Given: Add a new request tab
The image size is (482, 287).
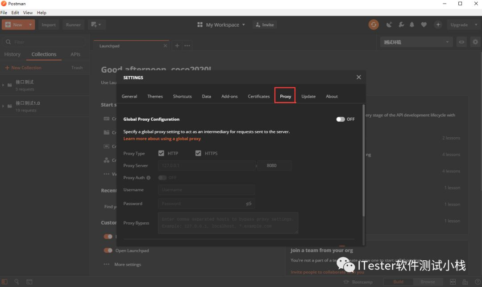Looking at the screenshot, I should pyautogui.click(x=177, y=46).
